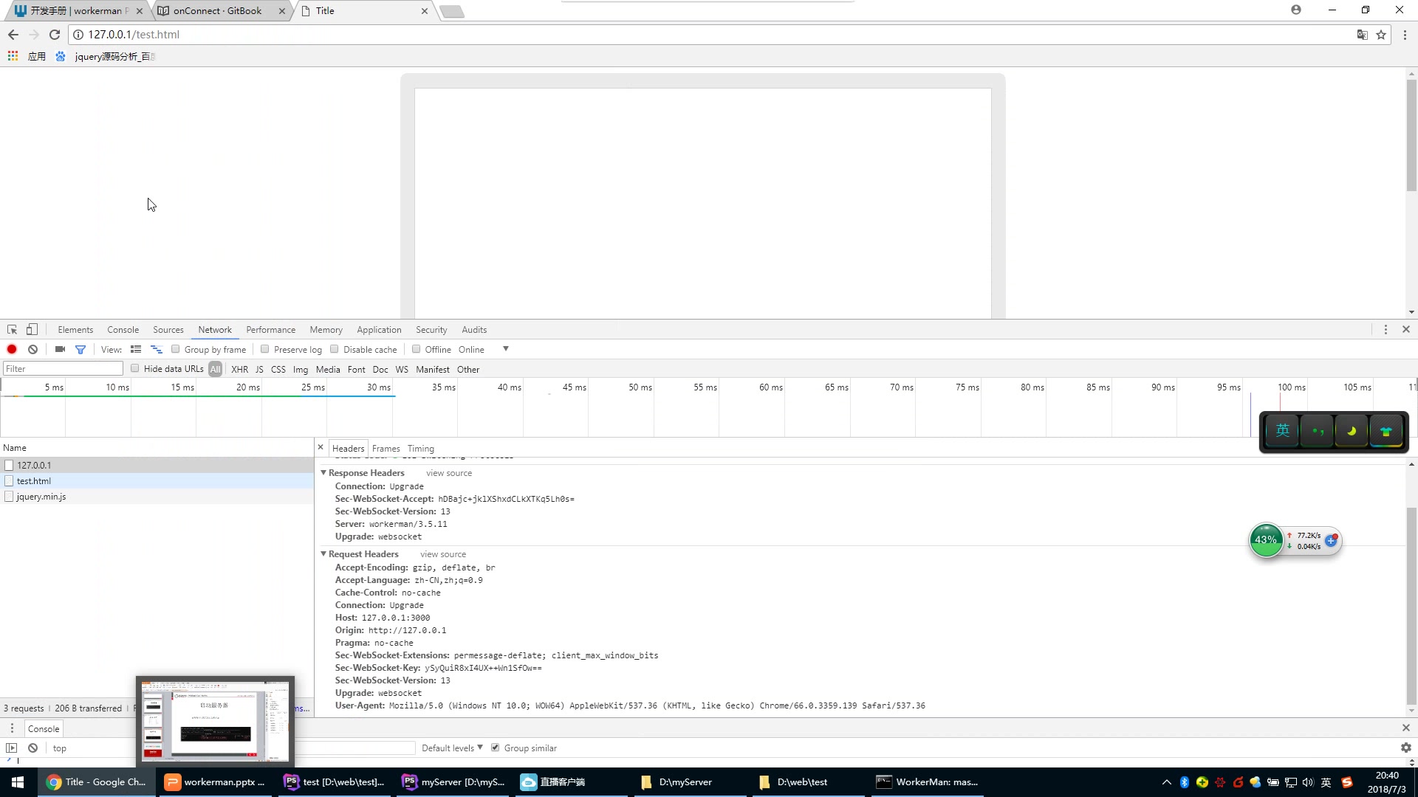The height and width of the screenshot is (797, 1418).
Task: Check the Disable cache option
Action: click(335, 349)
